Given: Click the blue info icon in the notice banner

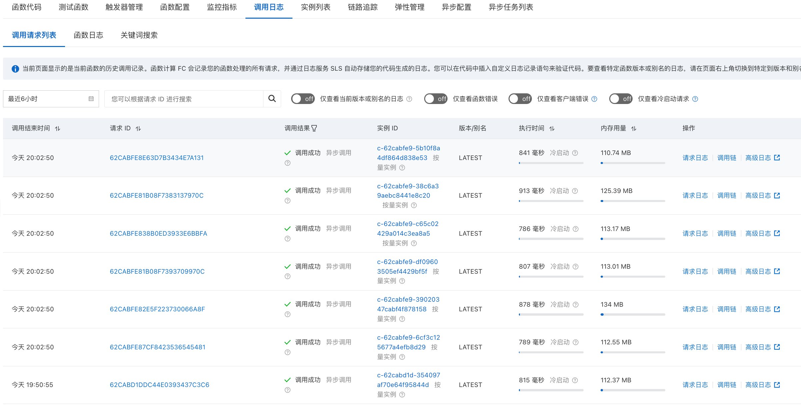Looking at the screenshot, I should click(15, 69).
